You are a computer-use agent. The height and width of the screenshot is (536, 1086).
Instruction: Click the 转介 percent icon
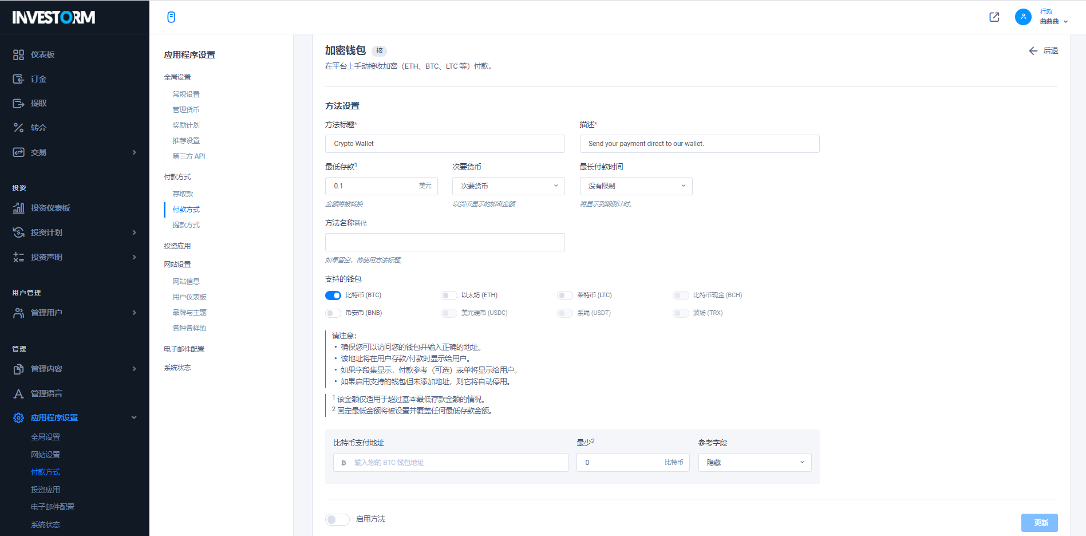point(18,128)
